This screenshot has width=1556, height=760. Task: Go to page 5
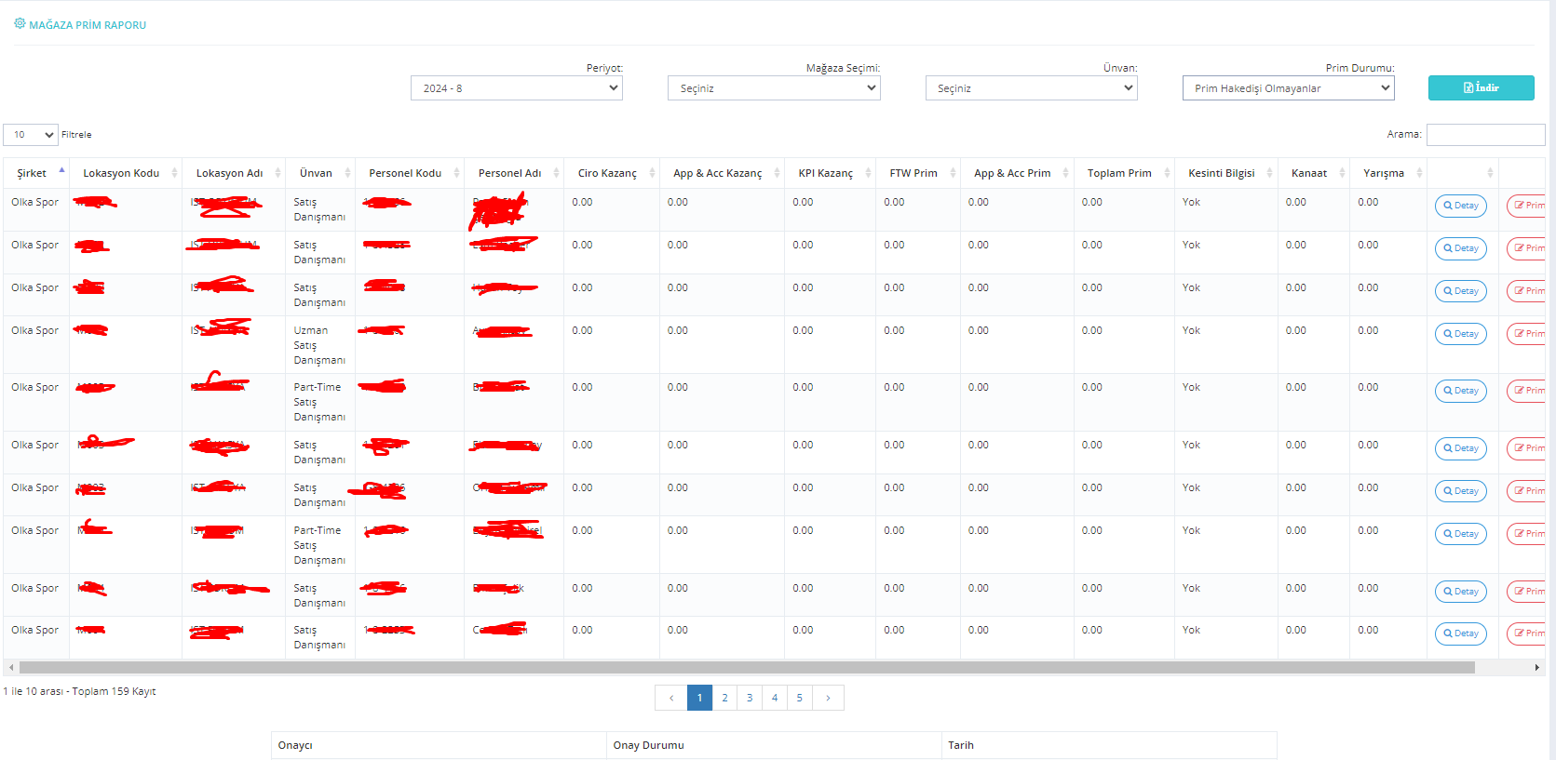[x=800, y=698]
